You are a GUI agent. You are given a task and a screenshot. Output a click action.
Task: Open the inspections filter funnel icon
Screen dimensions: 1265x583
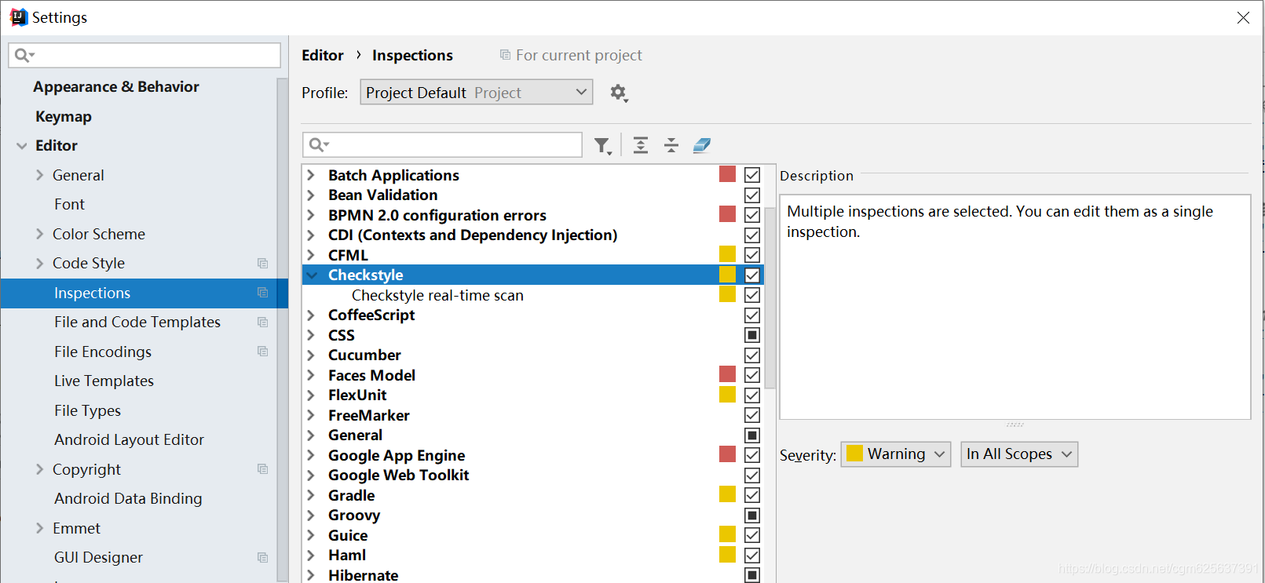(x=602, y=146)
